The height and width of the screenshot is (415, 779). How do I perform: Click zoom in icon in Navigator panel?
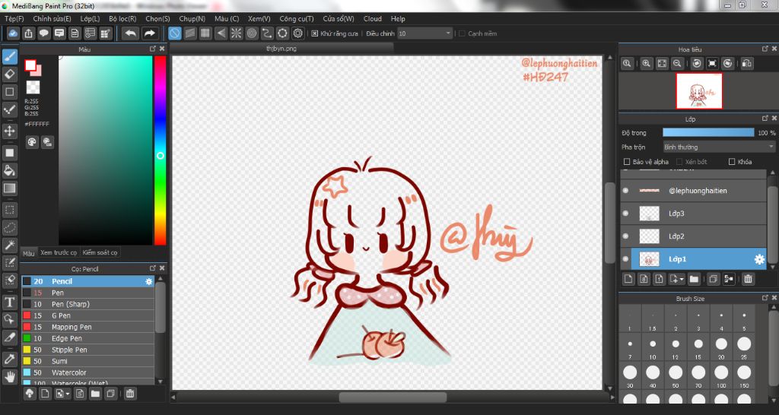(646, 64)
